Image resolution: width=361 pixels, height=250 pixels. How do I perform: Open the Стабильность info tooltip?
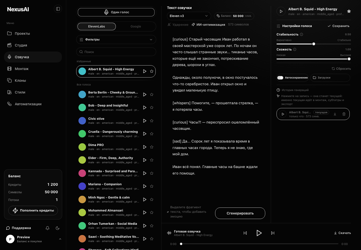click(302, 34)
